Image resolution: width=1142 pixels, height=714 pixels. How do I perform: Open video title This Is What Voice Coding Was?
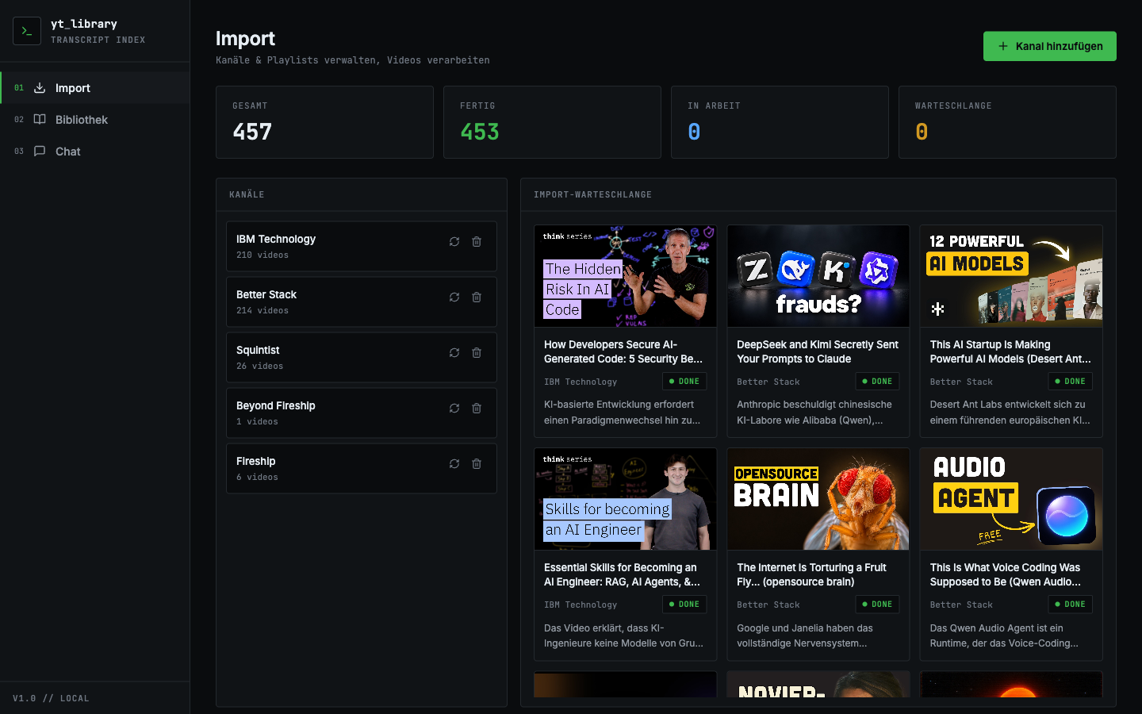tap(1006, 574)
